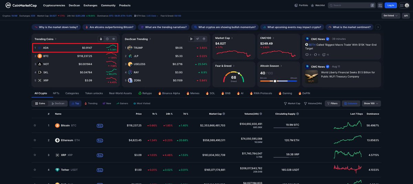Sort the table by the Market Cap column

(x=215, y=114)
